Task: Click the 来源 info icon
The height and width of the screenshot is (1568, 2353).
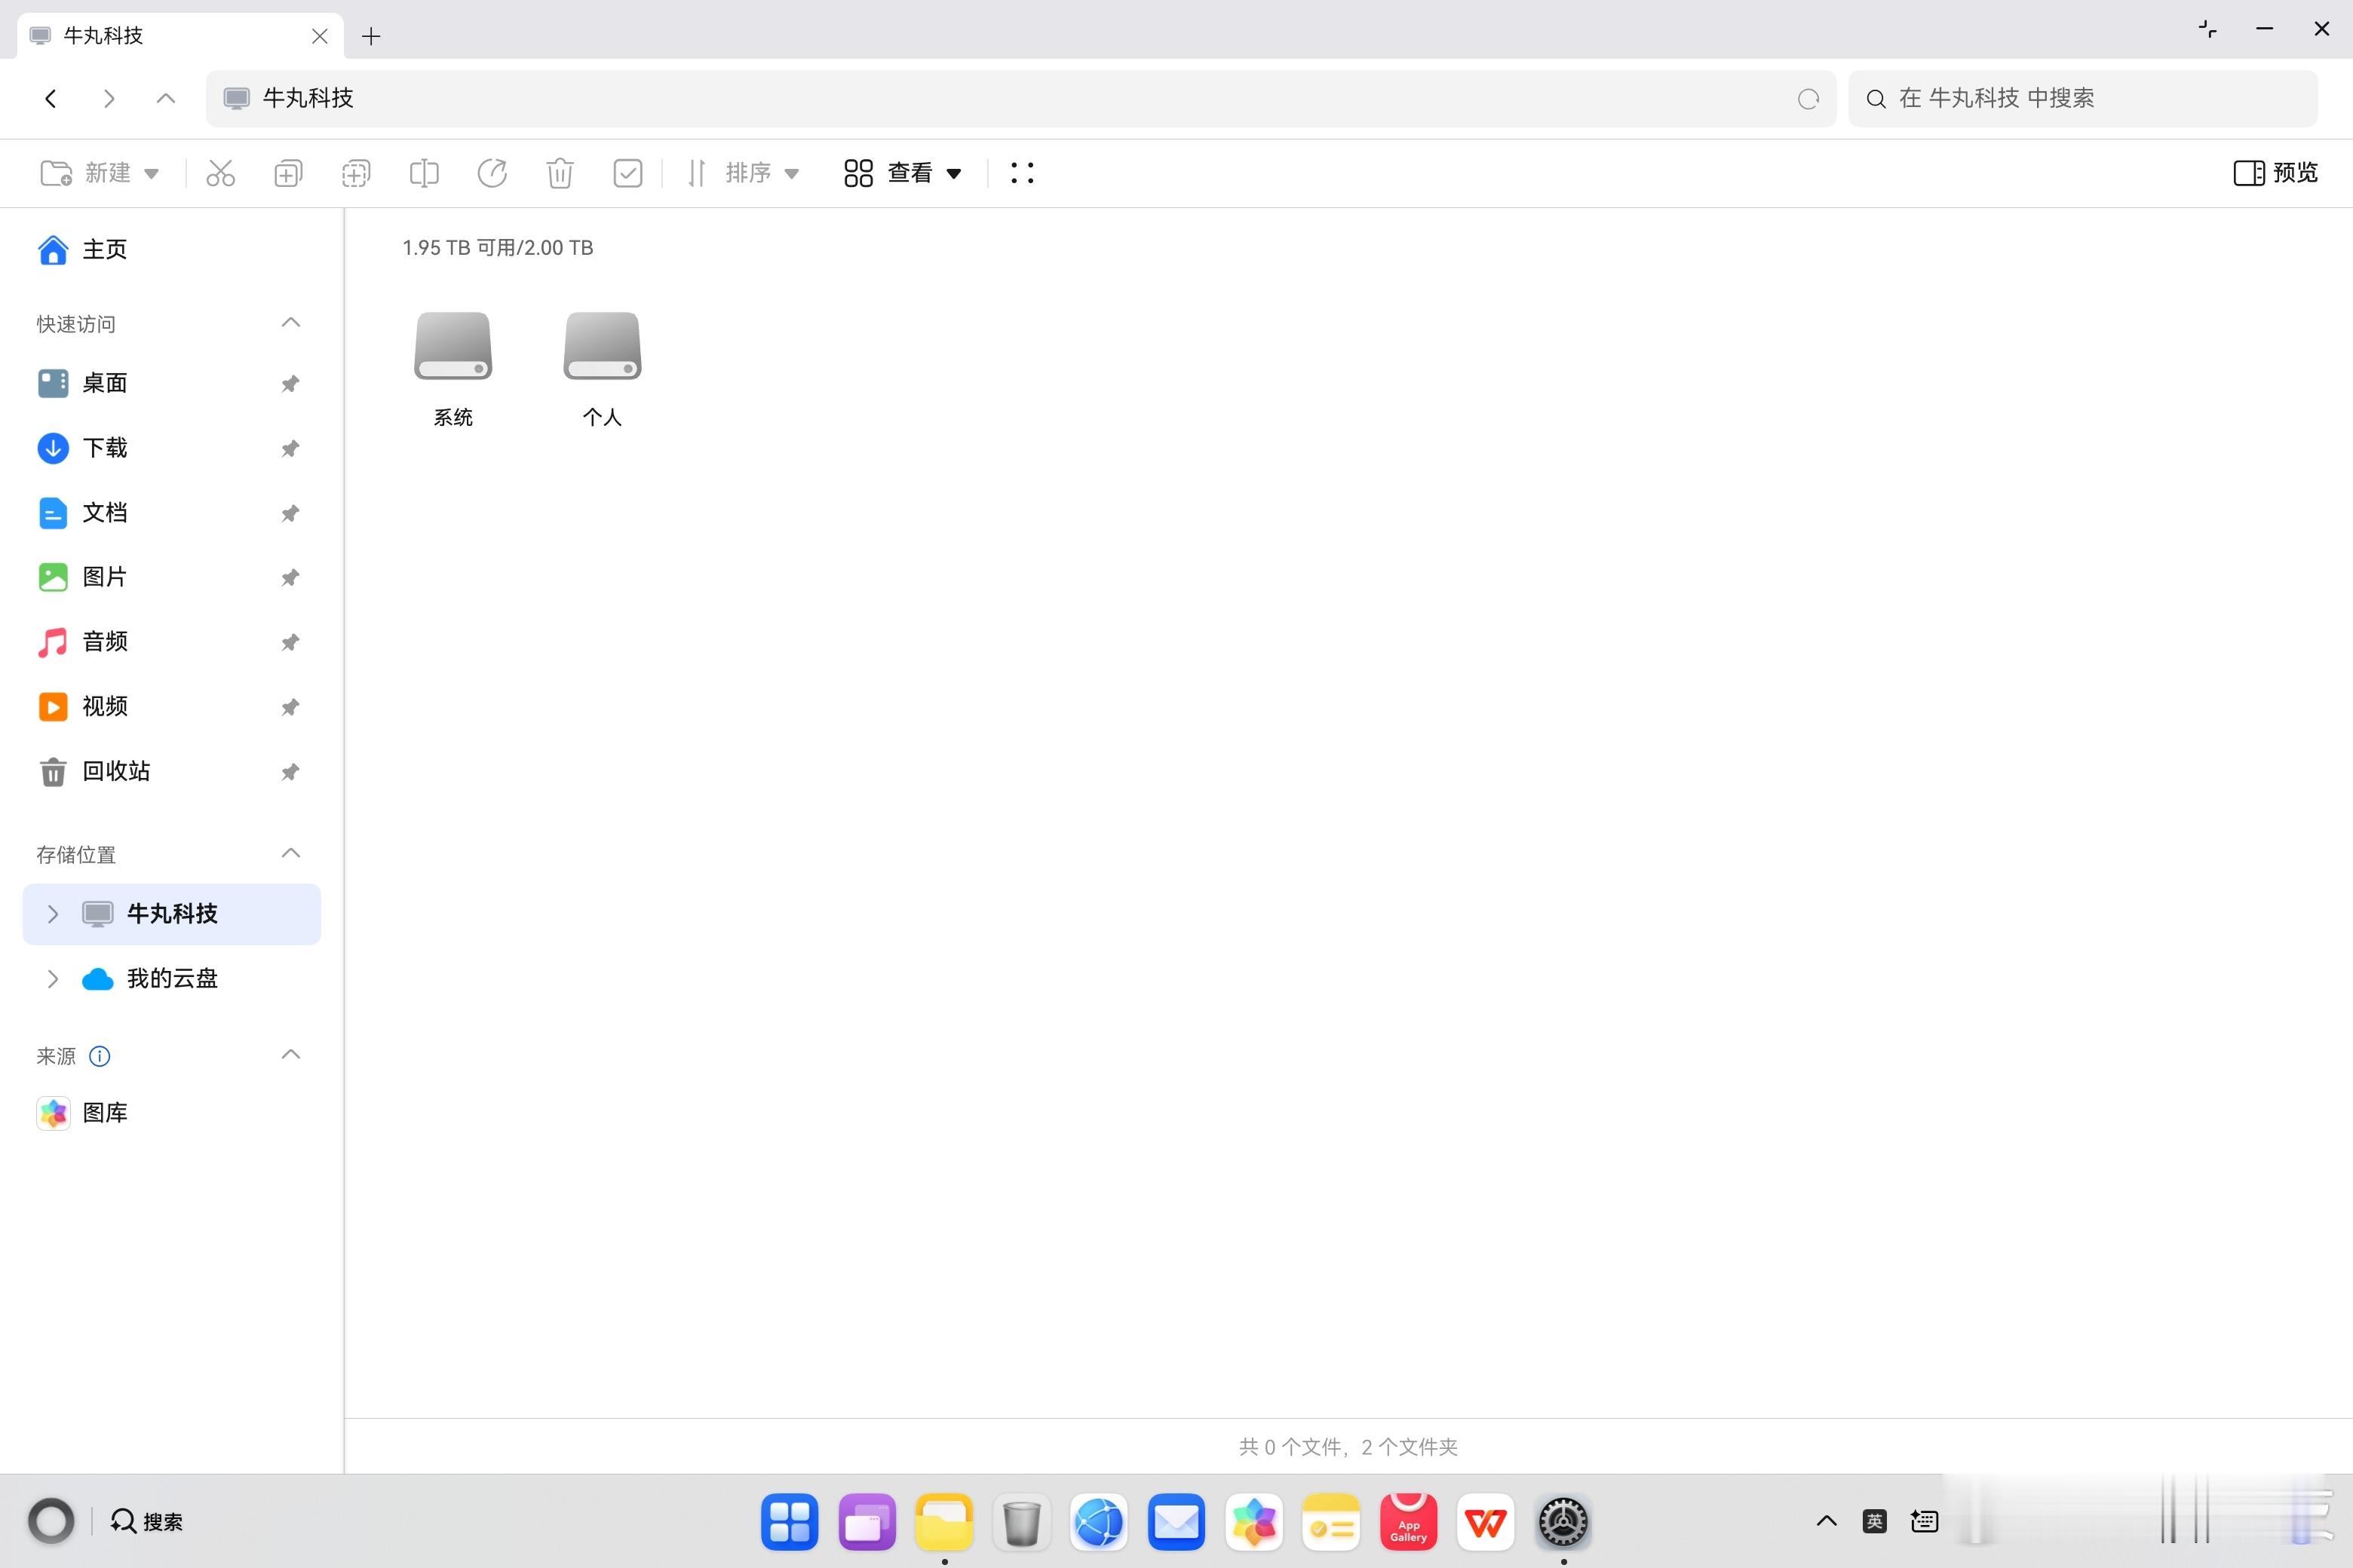Action: click(x=100, y=1056)
